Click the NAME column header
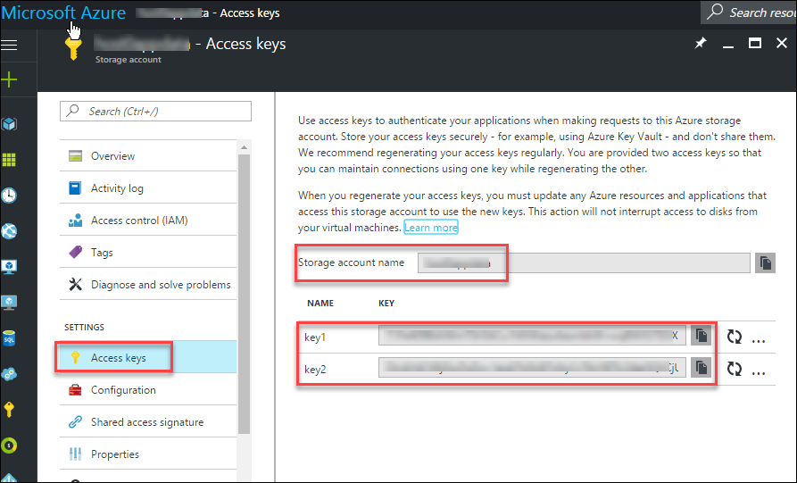This screenshot has height=483, width=797. tap(320, 303)
